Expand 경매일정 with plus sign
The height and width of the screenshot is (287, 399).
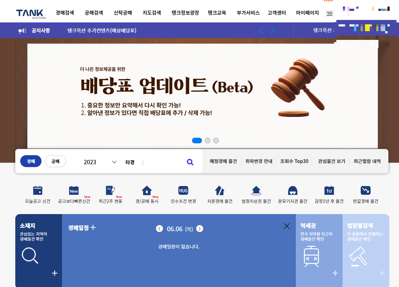point(93,227)
